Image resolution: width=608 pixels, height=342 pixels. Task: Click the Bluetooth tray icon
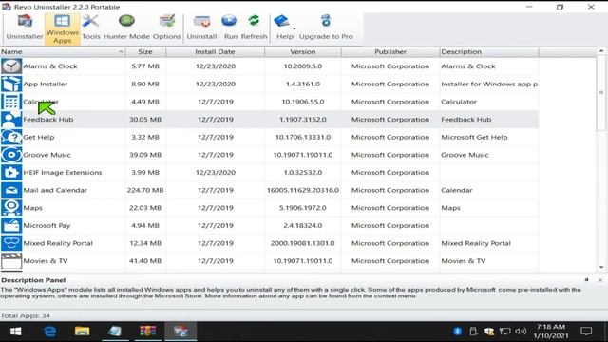click(x=458, y=332)
